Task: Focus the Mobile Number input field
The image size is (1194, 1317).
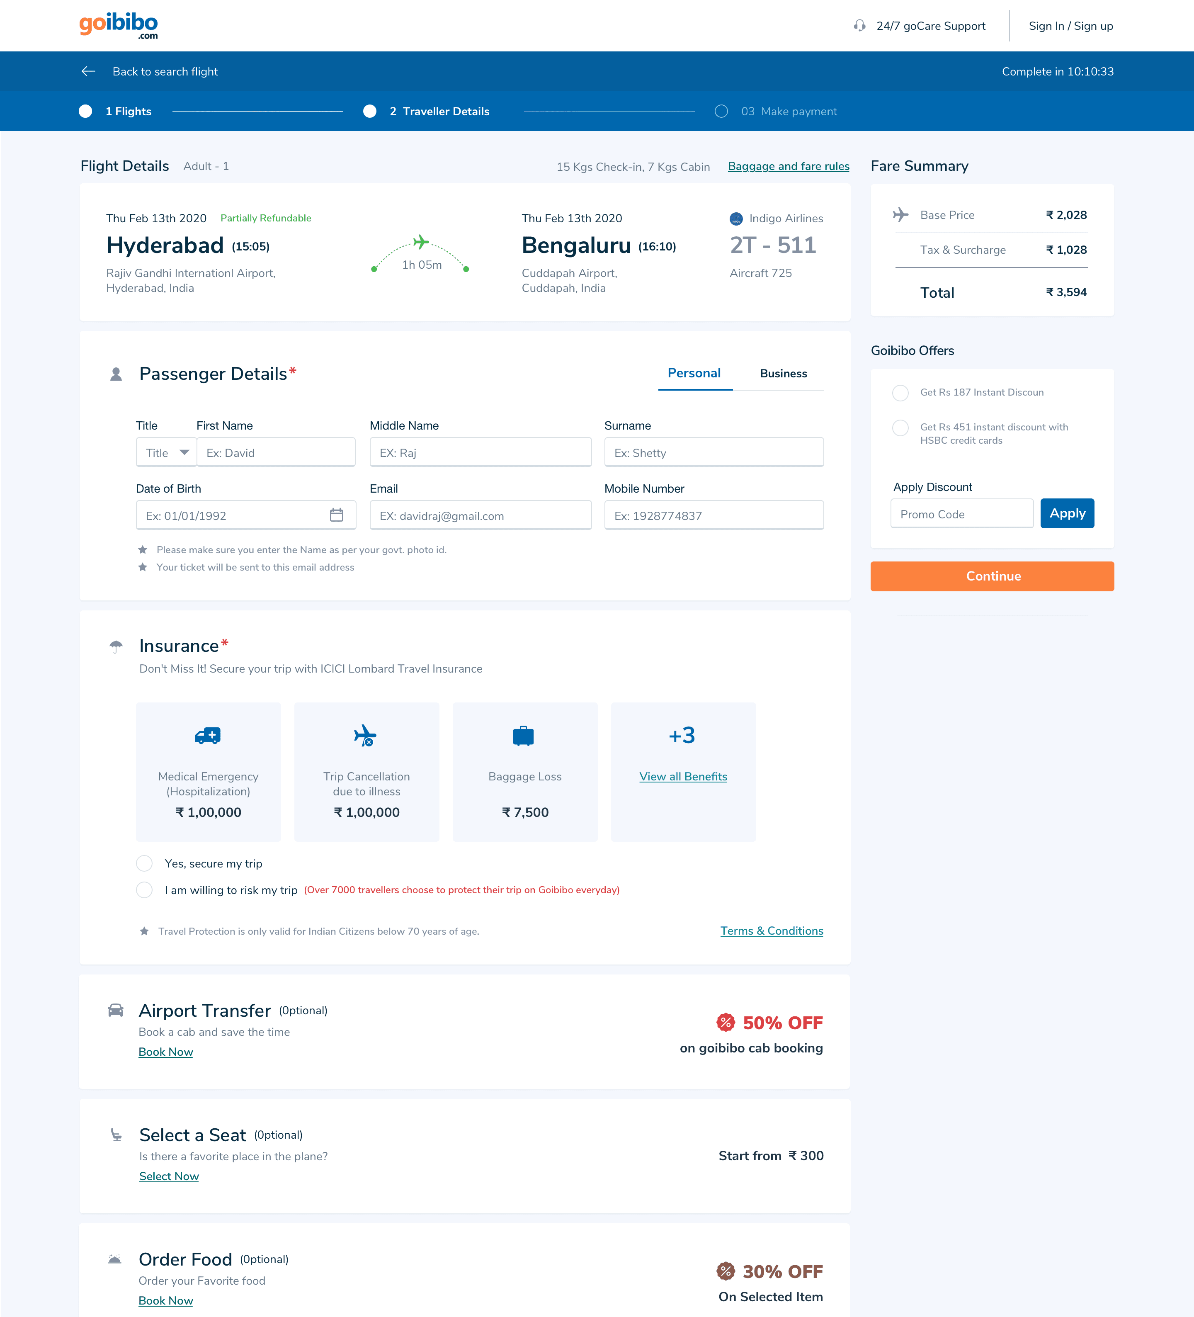Action: tap(714, 515)
